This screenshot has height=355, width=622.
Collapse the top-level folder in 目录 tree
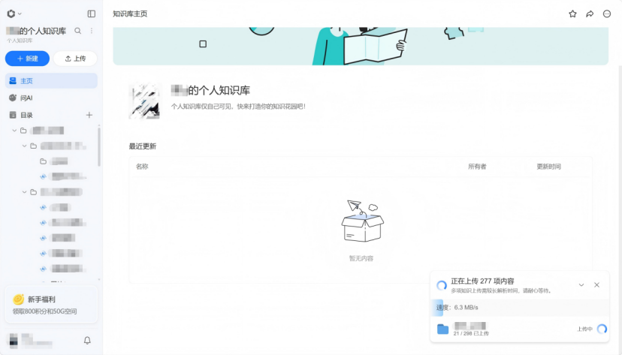coord(14,131)
